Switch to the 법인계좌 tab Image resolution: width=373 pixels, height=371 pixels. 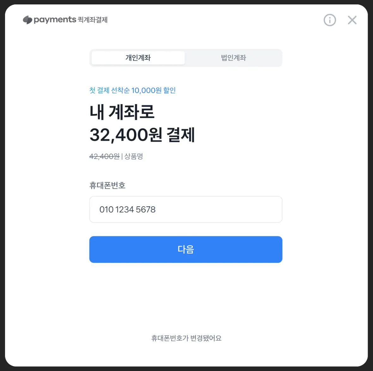click(233, 58)
